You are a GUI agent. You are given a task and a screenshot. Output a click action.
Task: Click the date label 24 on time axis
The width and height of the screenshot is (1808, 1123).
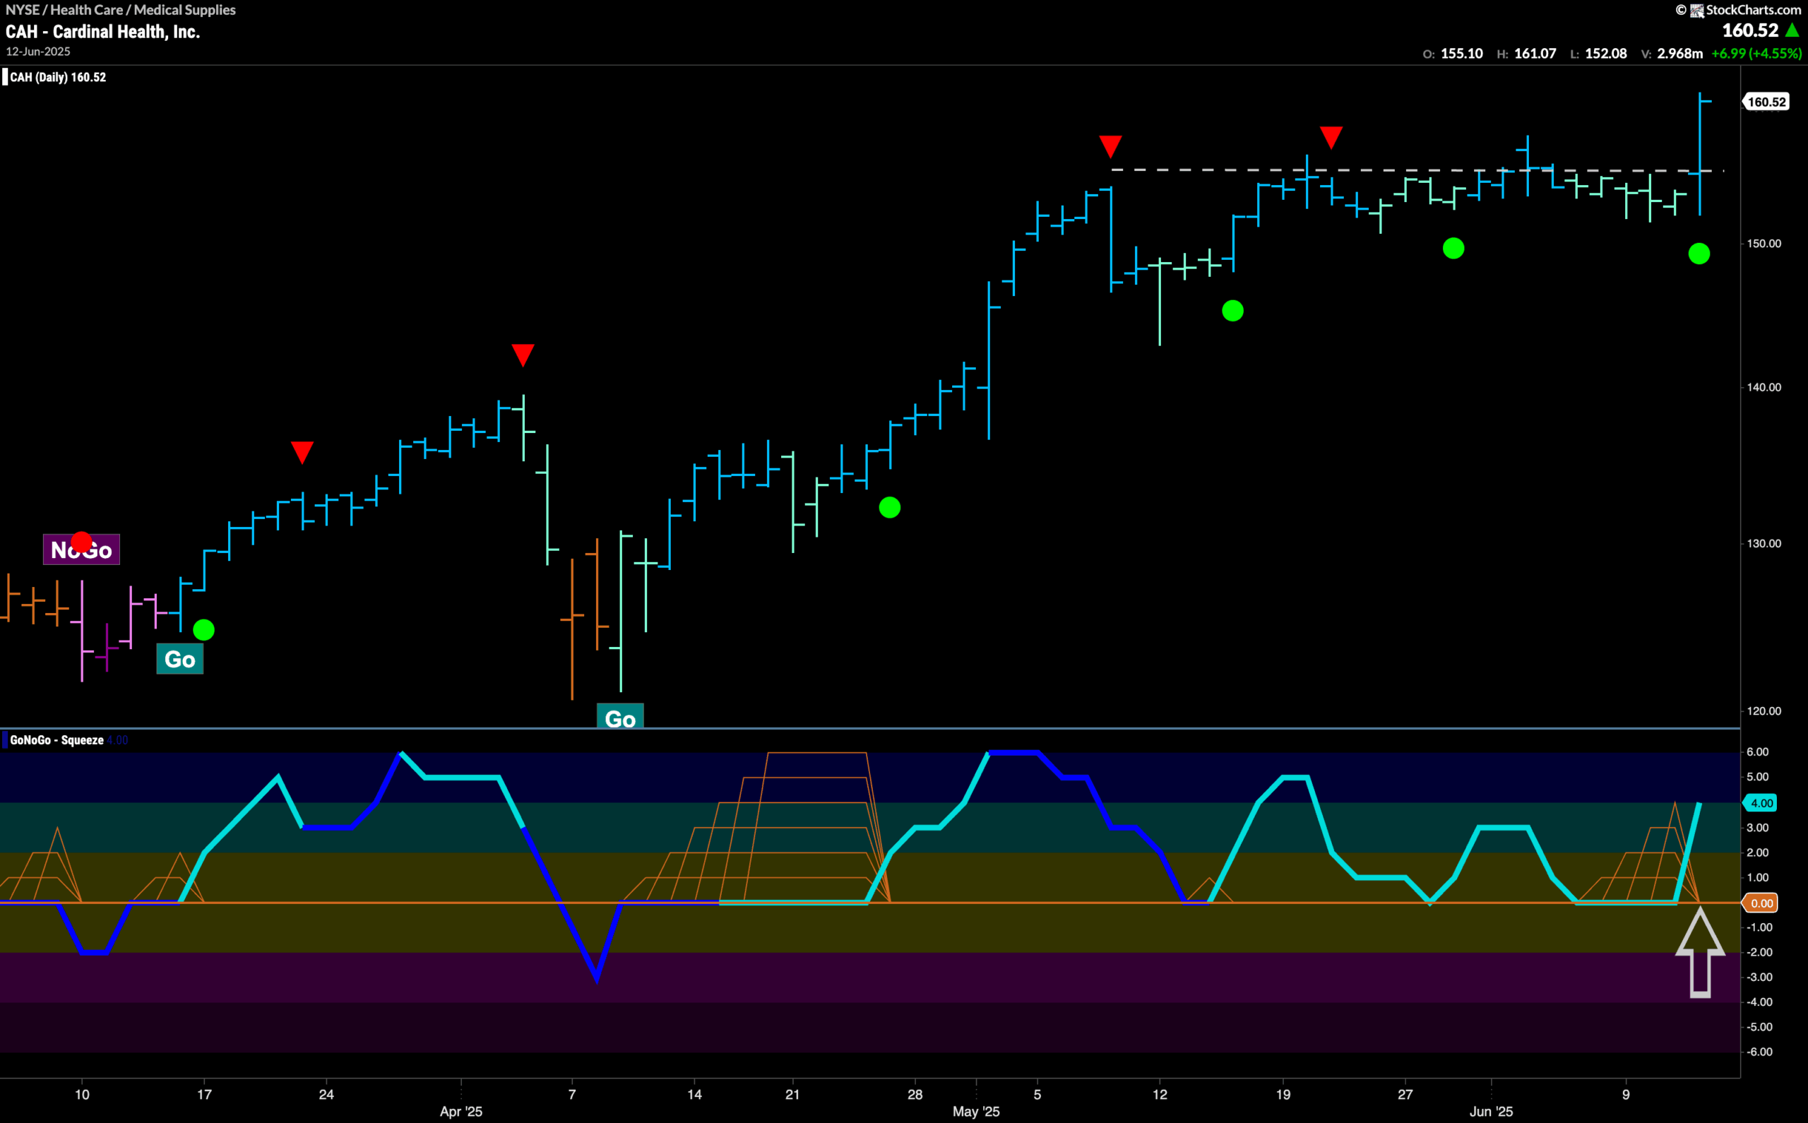click(327, 1094)
